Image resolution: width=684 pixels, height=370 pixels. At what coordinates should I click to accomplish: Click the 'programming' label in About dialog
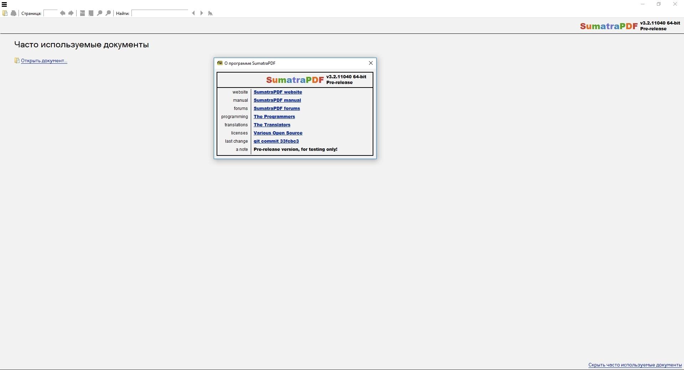(x=234, y=116)
